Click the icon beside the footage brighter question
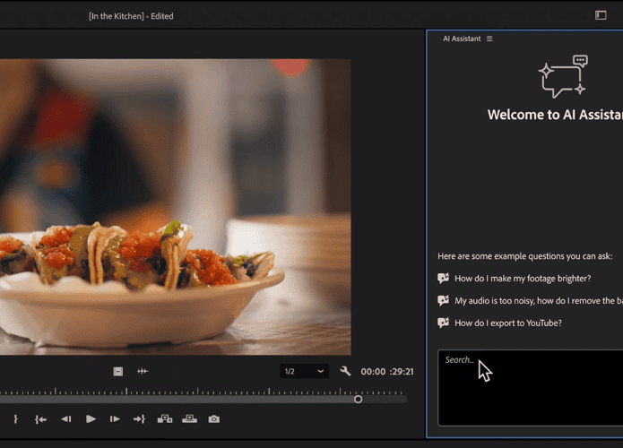Viewport: 623px width, 448px height. [x=444, y=278]
